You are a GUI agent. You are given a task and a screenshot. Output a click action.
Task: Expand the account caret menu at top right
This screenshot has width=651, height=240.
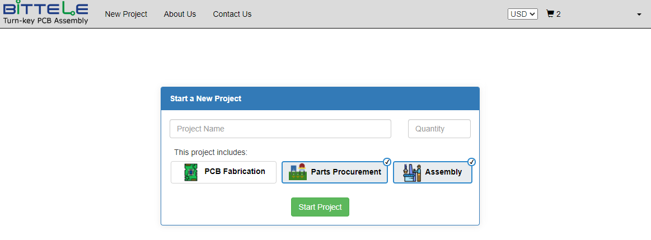click(x=639, y=15)
